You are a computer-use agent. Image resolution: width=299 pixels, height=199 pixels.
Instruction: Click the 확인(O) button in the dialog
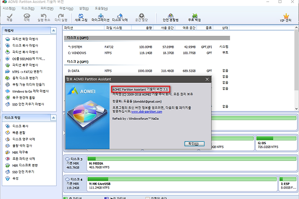(194, 144)
